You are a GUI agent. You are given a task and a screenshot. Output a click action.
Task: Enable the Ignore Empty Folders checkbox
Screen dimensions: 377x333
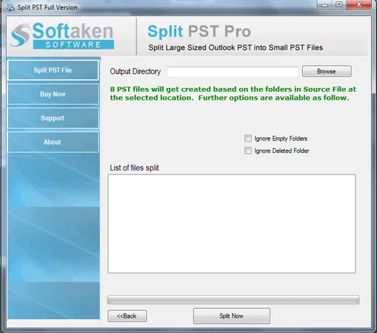(x=248, y=138)
